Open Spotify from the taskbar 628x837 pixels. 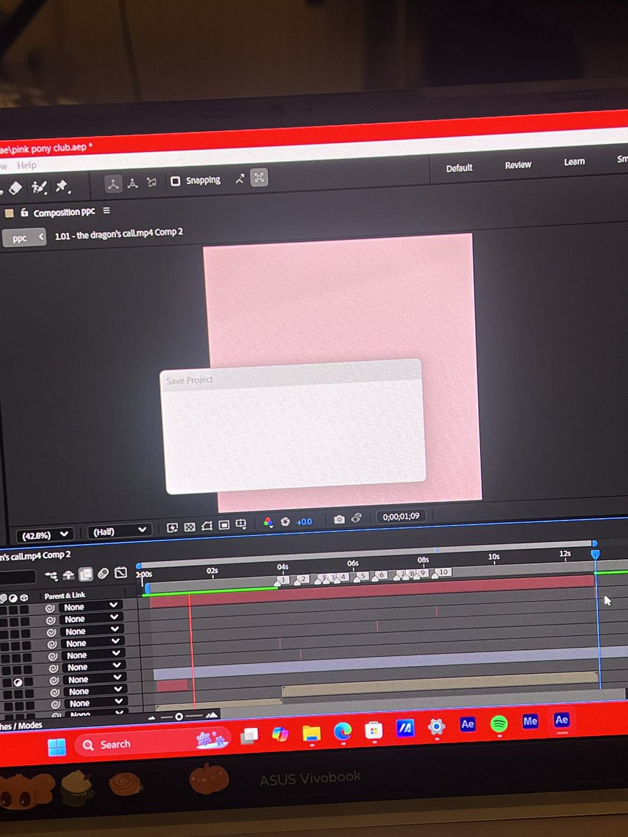[498, 724]
